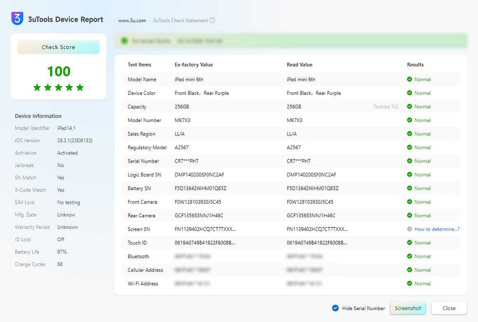478x322 pixels.
Task: Click the Charge Cycles value 68
Action: (x=60, y=264)
